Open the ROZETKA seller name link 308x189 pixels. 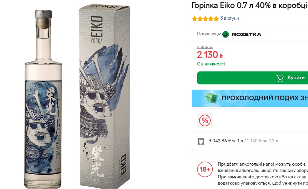(247, 34)
